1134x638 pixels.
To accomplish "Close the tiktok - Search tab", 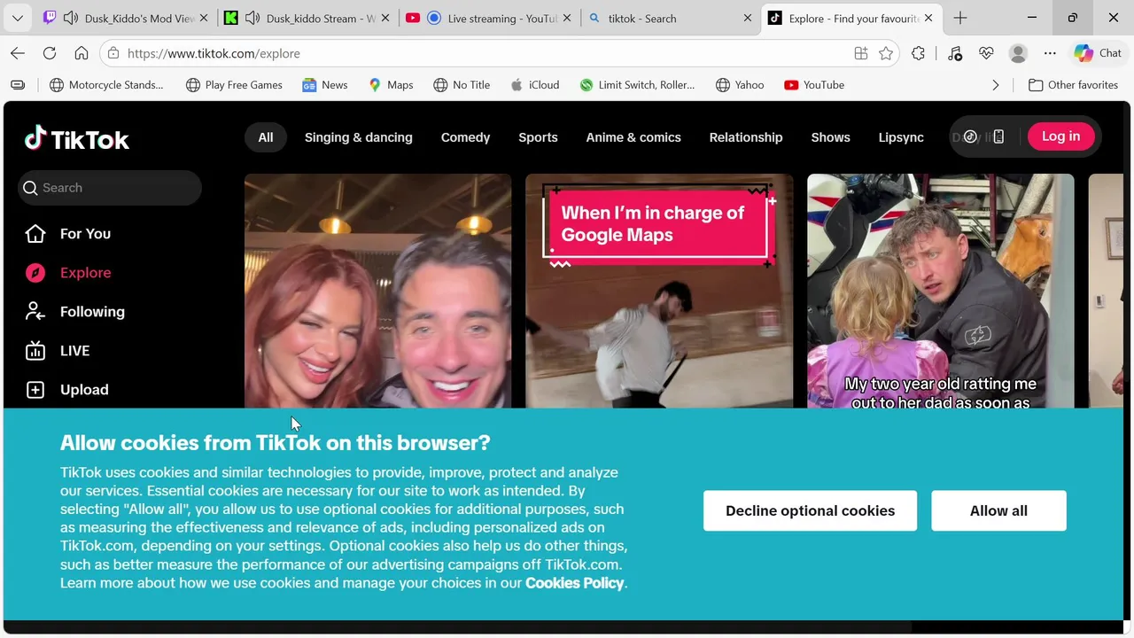I will click(748, 18).
